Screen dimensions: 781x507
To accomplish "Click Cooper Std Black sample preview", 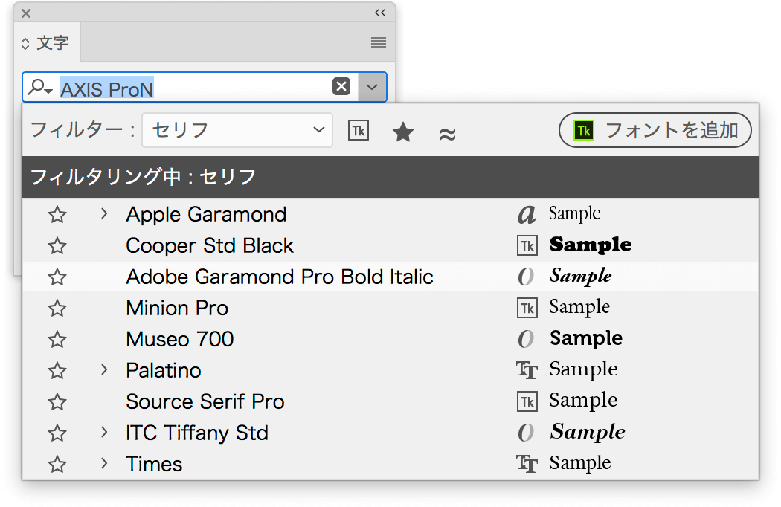I will tap(591, 245).
